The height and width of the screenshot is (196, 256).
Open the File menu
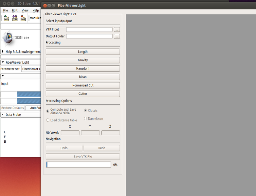[x=6, y=10]
